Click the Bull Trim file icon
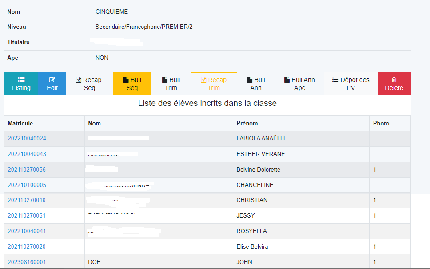 point(165,80)
